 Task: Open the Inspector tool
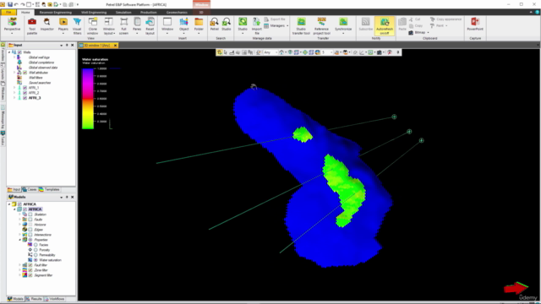pos(47,24)
